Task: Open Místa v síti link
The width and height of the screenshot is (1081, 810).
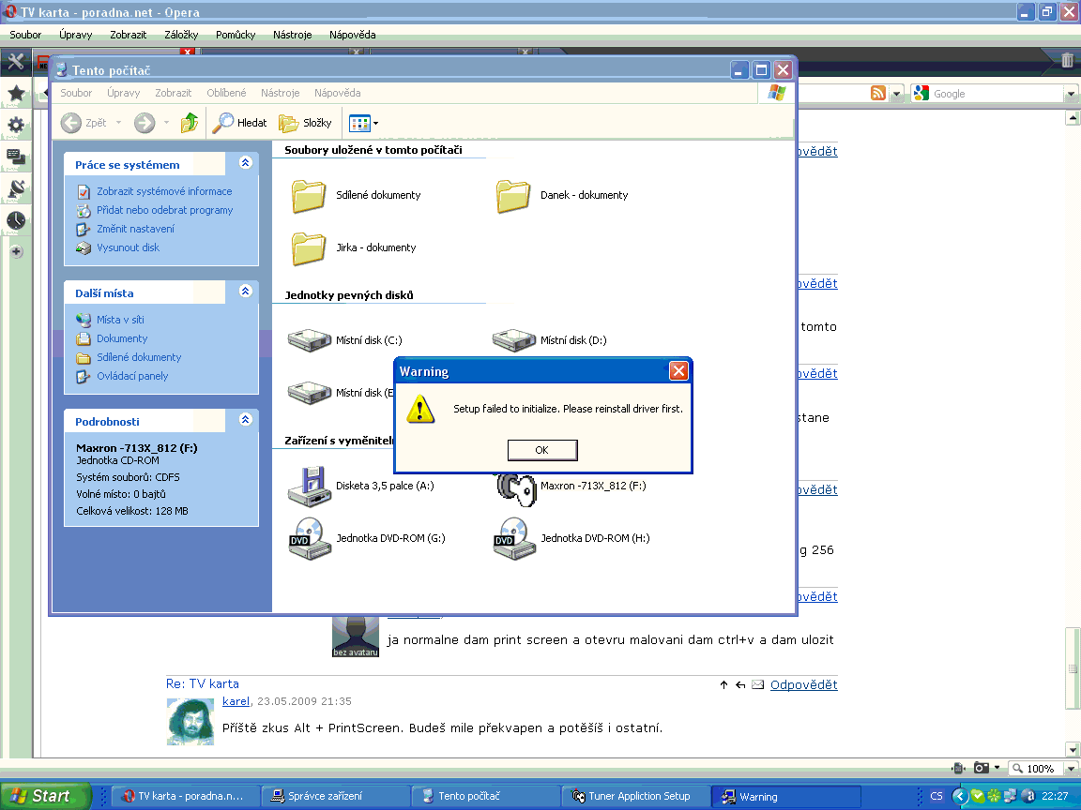Action: 120,320
